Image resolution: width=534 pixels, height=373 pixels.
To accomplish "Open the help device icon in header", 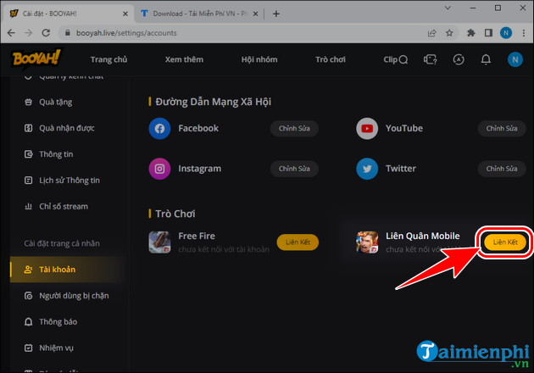I will pyautogui.click(x=431, y=59).
